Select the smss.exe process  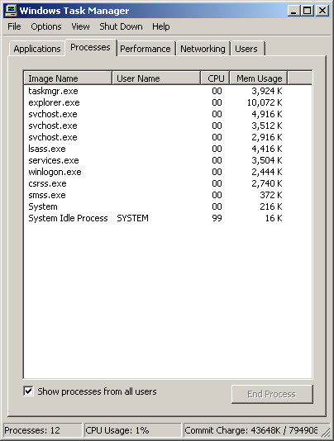168,195
